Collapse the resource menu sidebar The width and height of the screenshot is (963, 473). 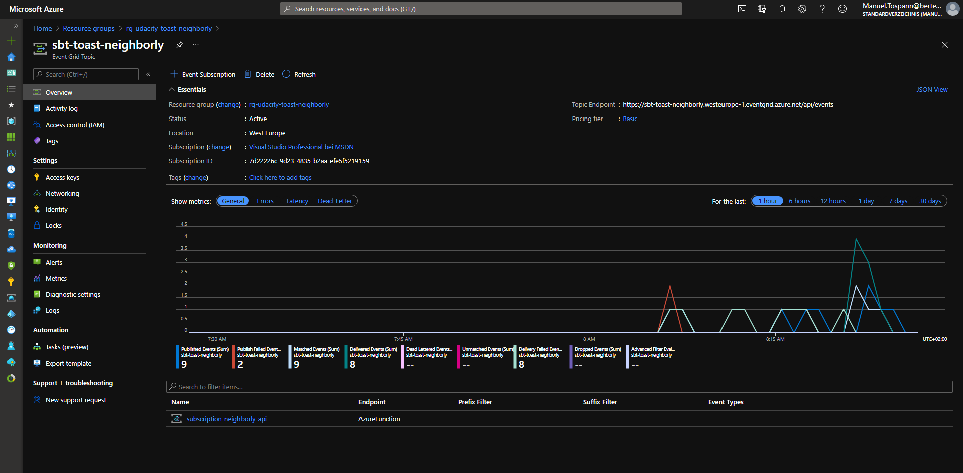coord(148,74)
